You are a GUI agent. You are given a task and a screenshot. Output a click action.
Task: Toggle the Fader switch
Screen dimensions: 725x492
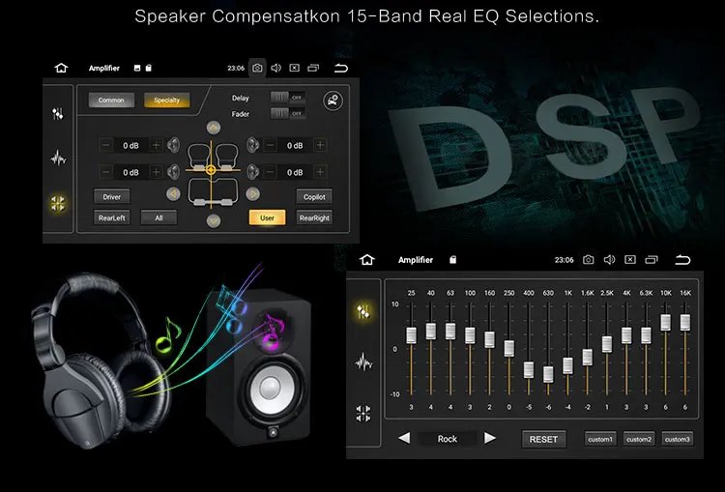[x=288, y=113]
